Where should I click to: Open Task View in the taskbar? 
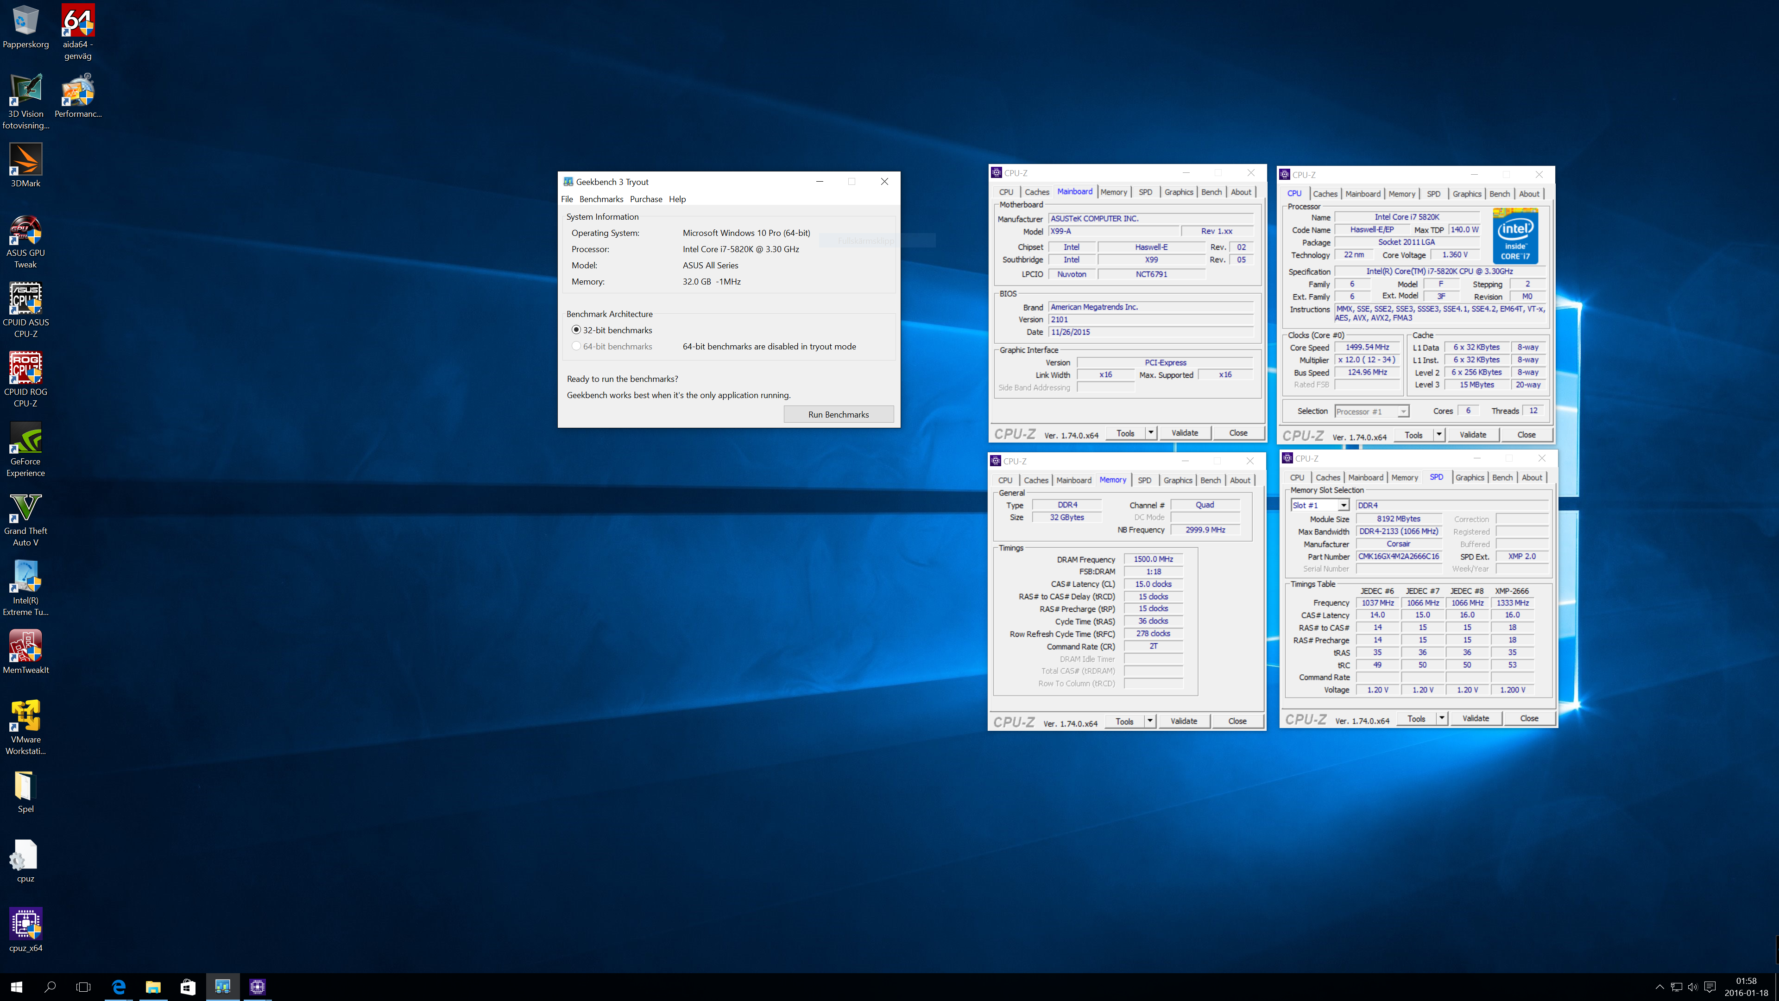83,987
